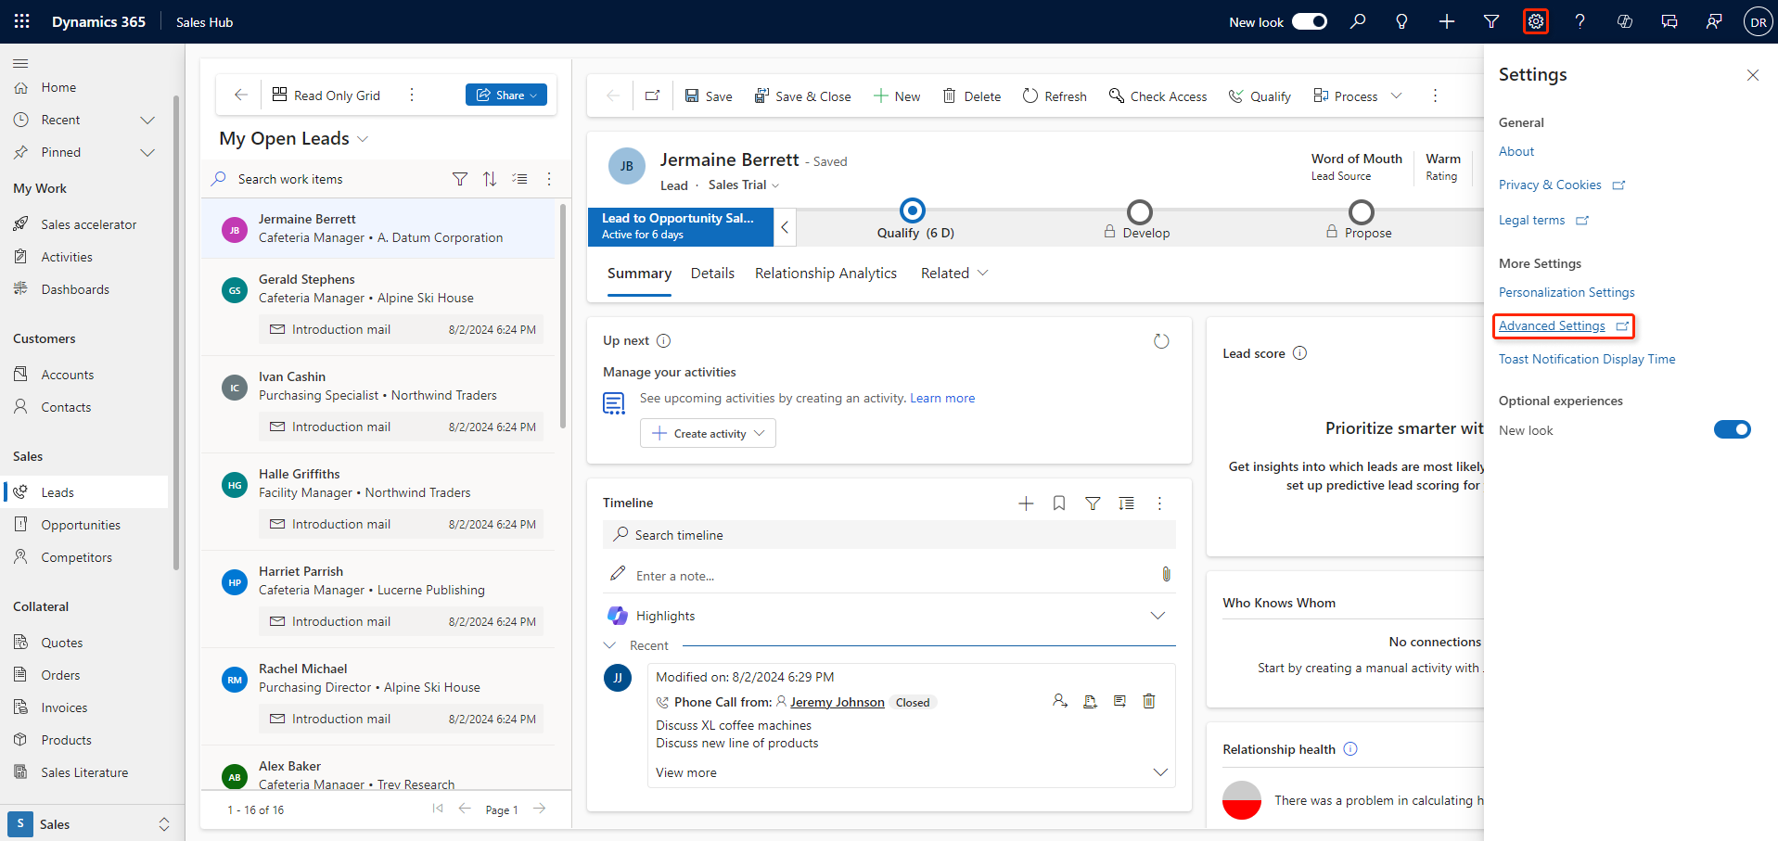
Task: Open advanced find funnel in top bar
Action: [1491, 21]
